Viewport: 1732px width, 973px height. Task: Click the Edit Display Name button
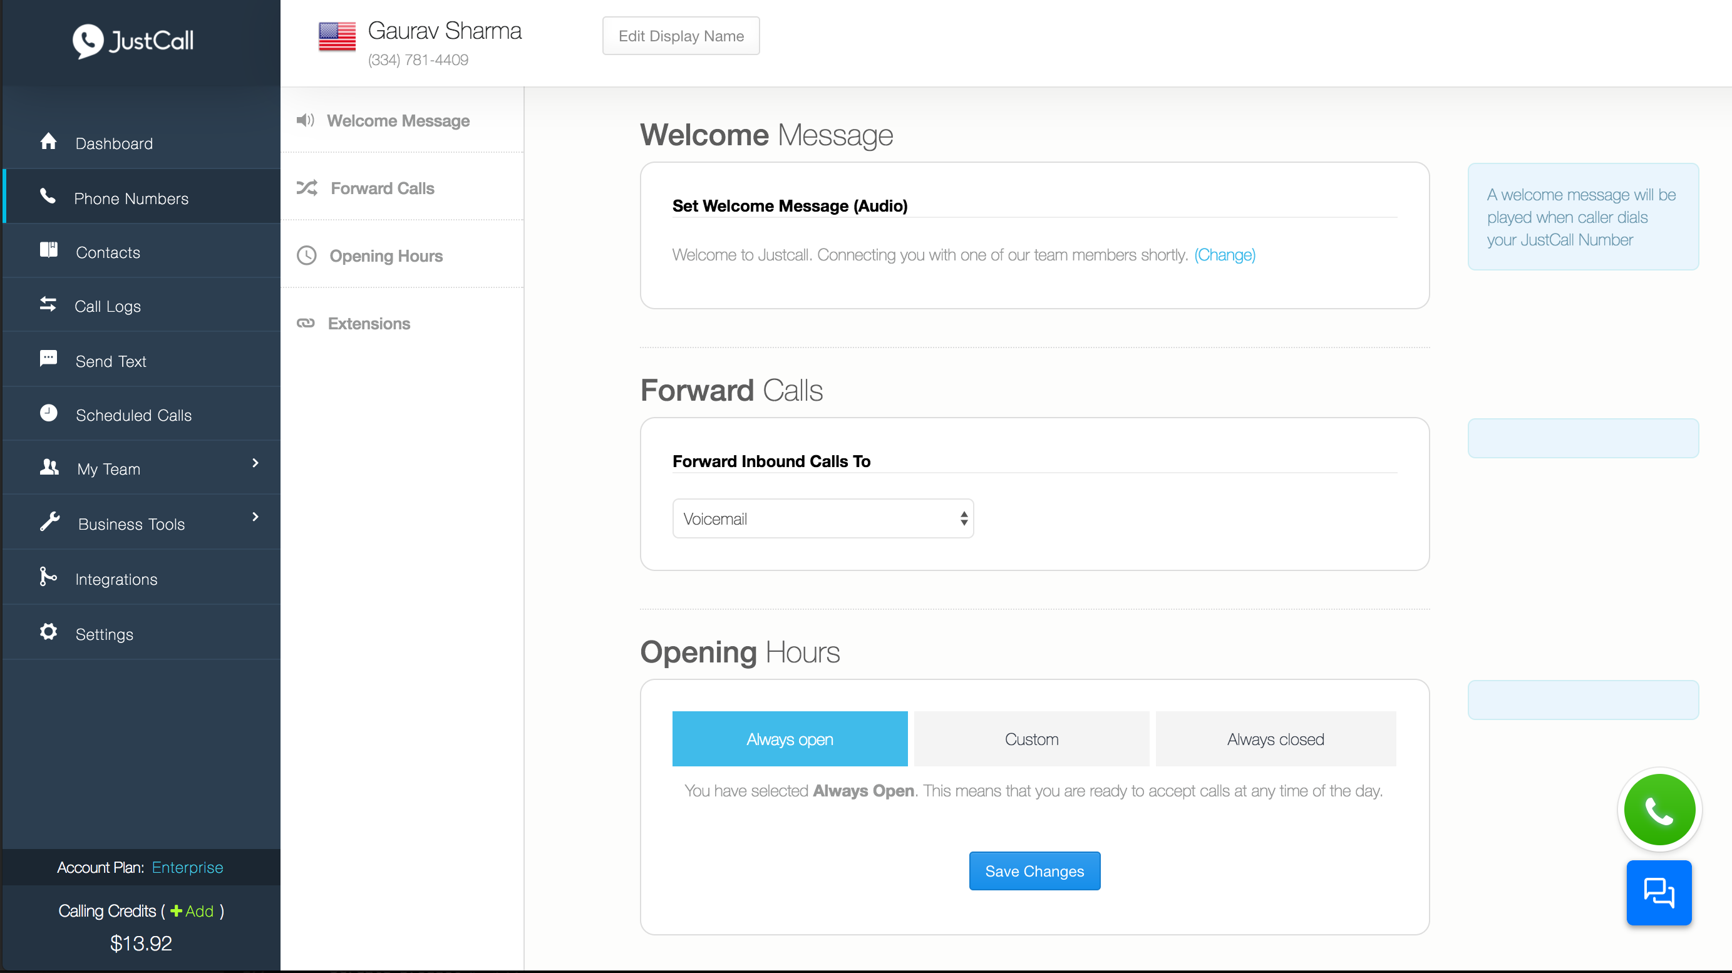(681, 36)
